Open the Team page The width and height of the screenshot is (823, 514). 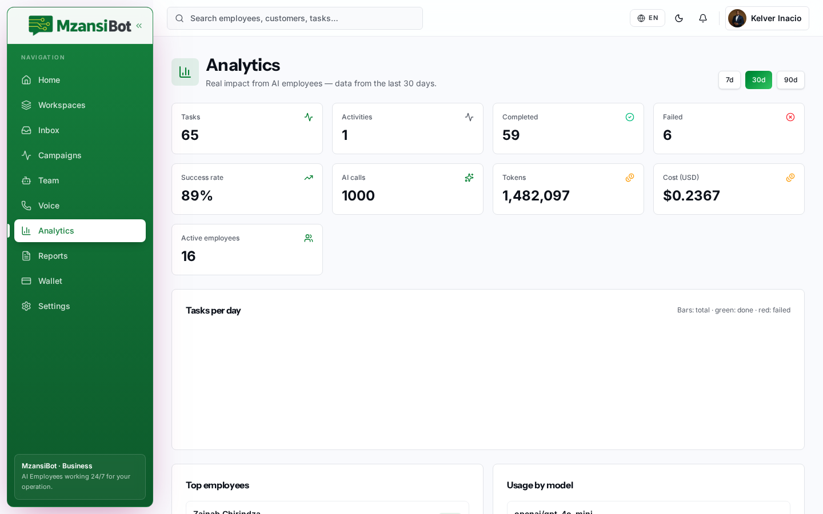[80, 180]
